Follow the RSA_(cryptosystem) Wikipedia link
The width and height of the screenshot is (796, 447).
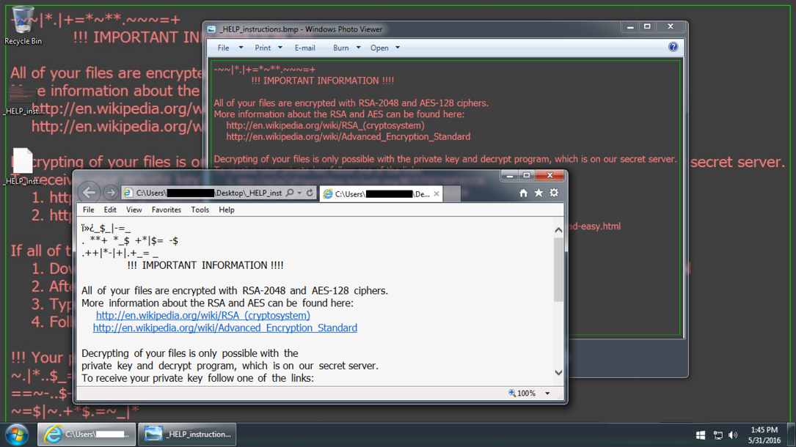tap(202, 316)
